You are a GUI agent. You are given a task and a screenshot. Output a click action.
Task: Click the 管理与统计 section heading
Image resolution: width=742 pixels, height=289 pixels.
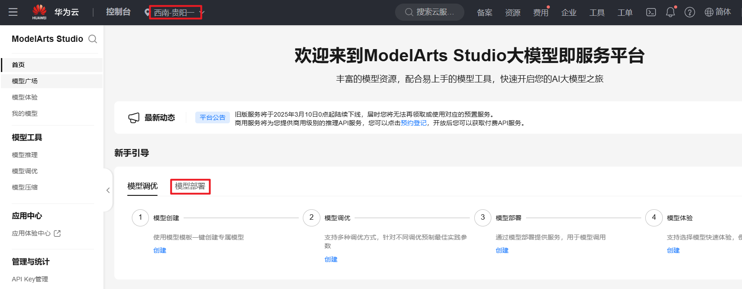tap(31, 262)
